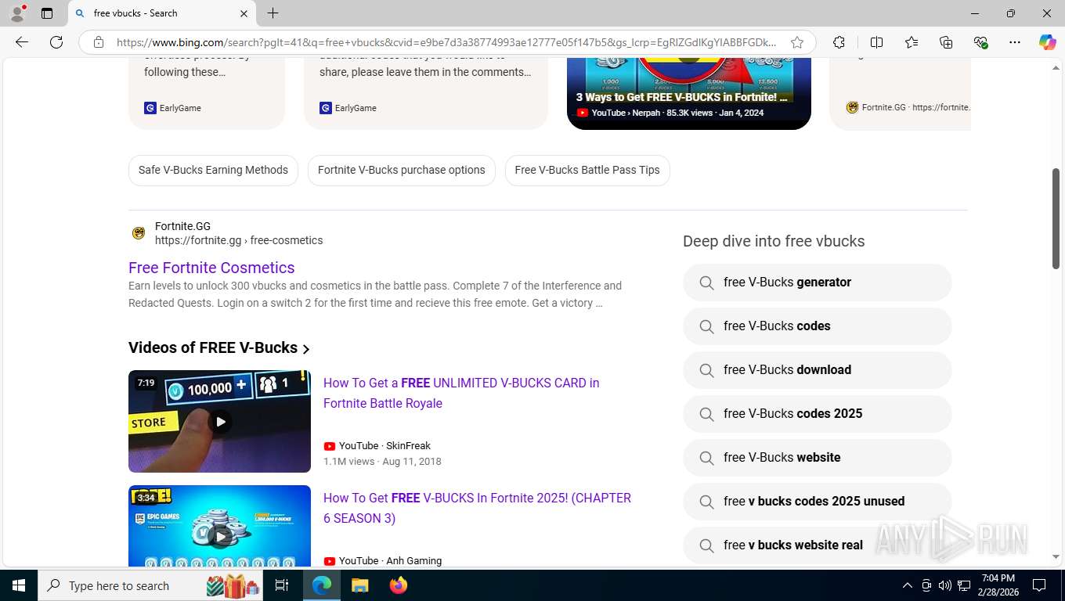Click scrollbar down arrow
1065x601 pixels.
coord(1056,556)
